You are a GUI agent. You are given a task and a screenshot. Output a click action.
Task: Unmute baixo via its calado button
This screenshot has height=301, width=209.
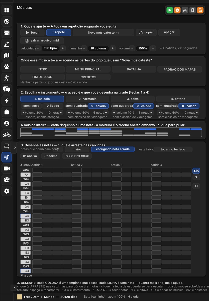tap(144, 106)
